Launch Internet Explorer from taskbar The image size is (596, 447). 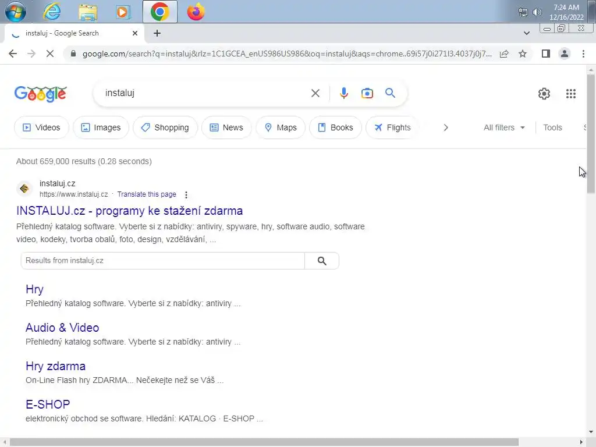[52, 12]
